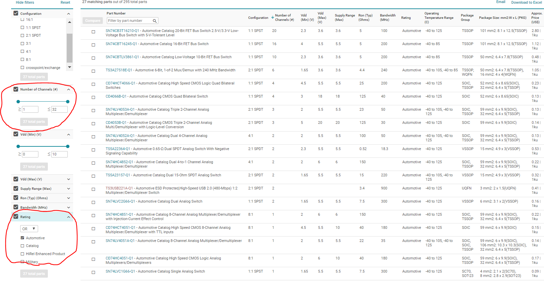544x281 pixels.
Task: Click the Vdd (Min) lower bound field
Action: 30,154
